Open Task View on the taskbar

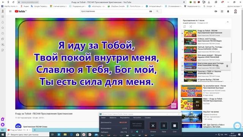(52, 134)
